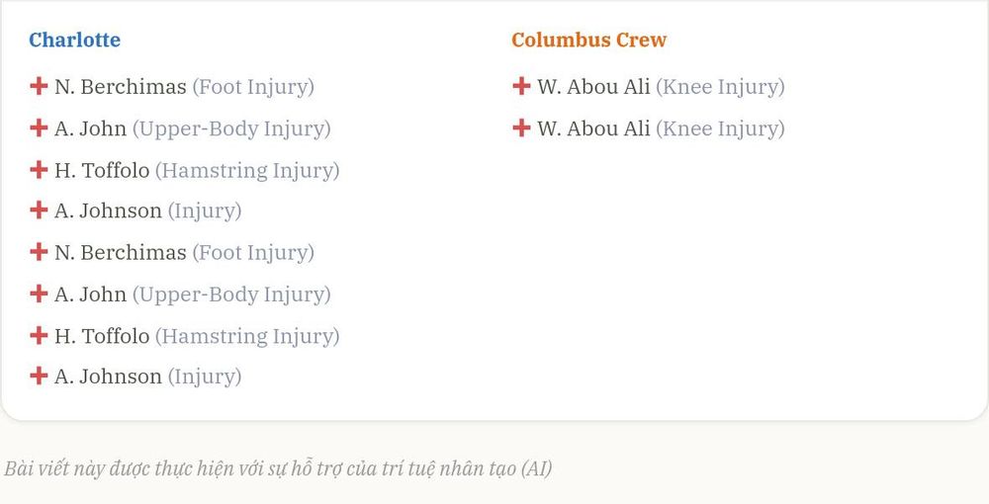Click the red cross by the repeated A. John

click(x=39, y=294)
